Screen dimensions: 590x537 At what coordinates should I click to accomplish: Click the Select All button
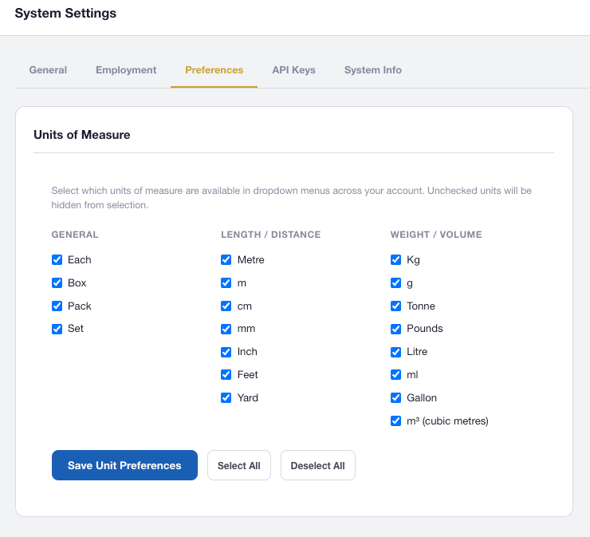click(x=239, y=465)
